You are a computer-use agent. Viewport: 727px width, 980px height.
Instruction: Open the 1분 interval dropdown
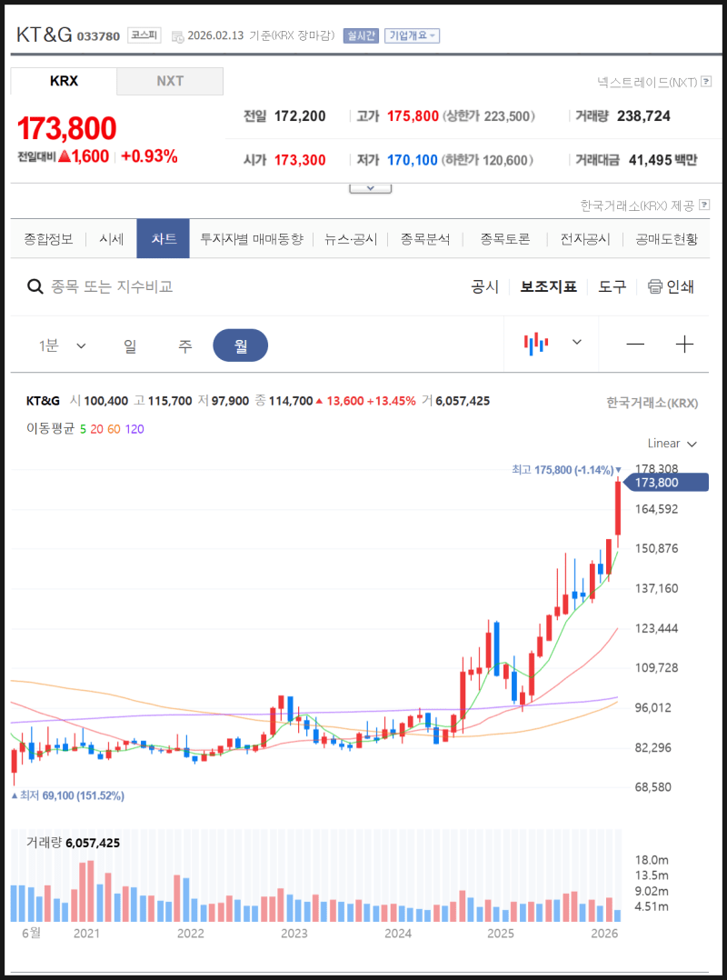[x=63, y=345]
